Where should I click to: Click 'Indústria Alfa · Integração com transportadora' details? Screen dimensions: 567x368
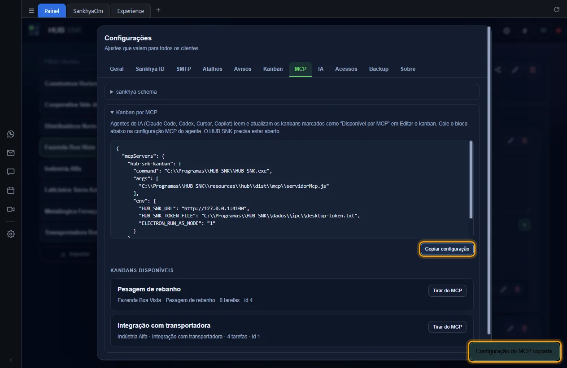click(188, 337)
